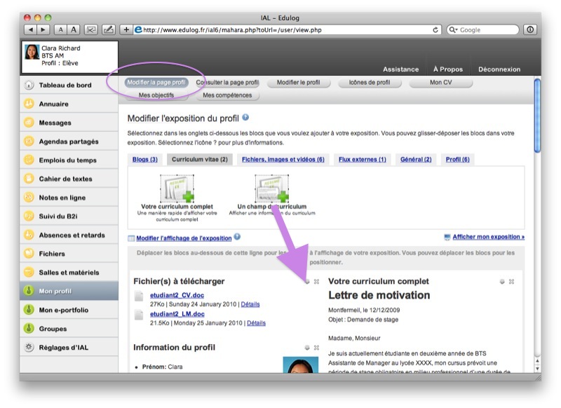Open Messages in the left sidebar
Viewport: 561px width, 408px height.
(55, 123)
